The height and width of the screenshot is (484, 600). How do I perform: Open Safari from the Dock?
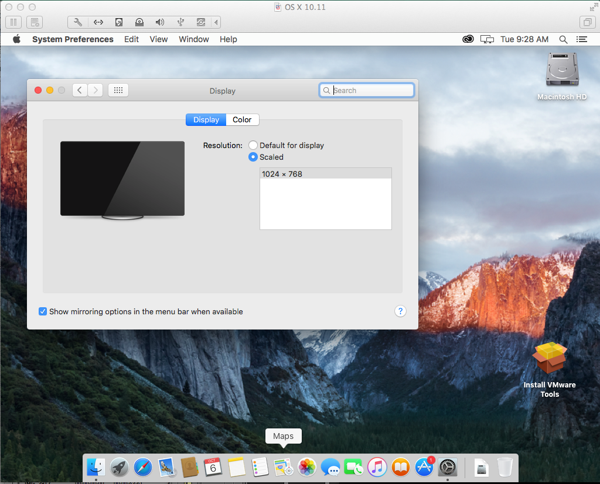point(143,467)
